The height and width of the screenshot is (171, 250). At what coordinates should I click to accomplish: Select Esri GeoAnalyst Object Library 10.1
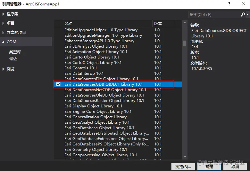coord(118,122)
